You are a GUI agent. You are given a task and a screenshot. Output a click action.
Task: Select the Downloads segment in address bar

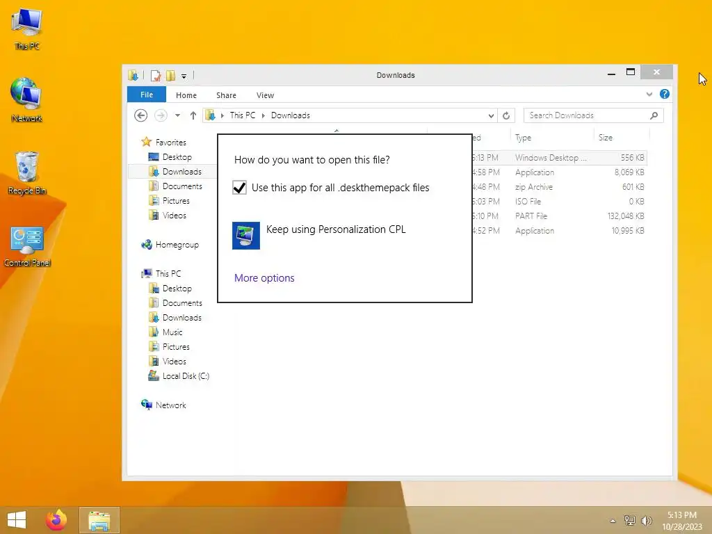pyautogui.click(x=291, y=115)
